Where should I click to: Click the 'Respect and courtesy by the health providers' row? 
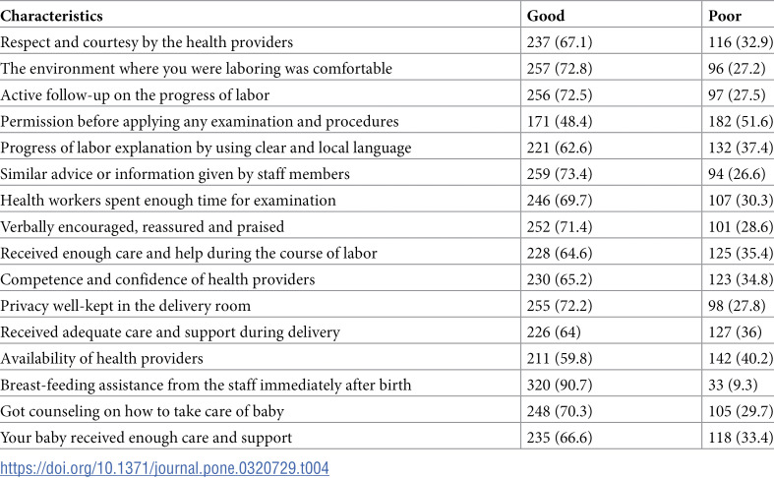pyautogui.click(x=387, y=42)
